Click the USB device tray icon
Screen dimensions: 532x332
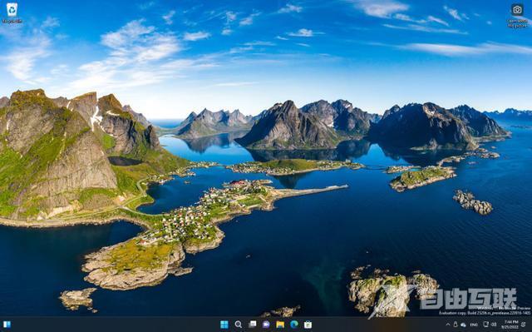tap(456, 325)
